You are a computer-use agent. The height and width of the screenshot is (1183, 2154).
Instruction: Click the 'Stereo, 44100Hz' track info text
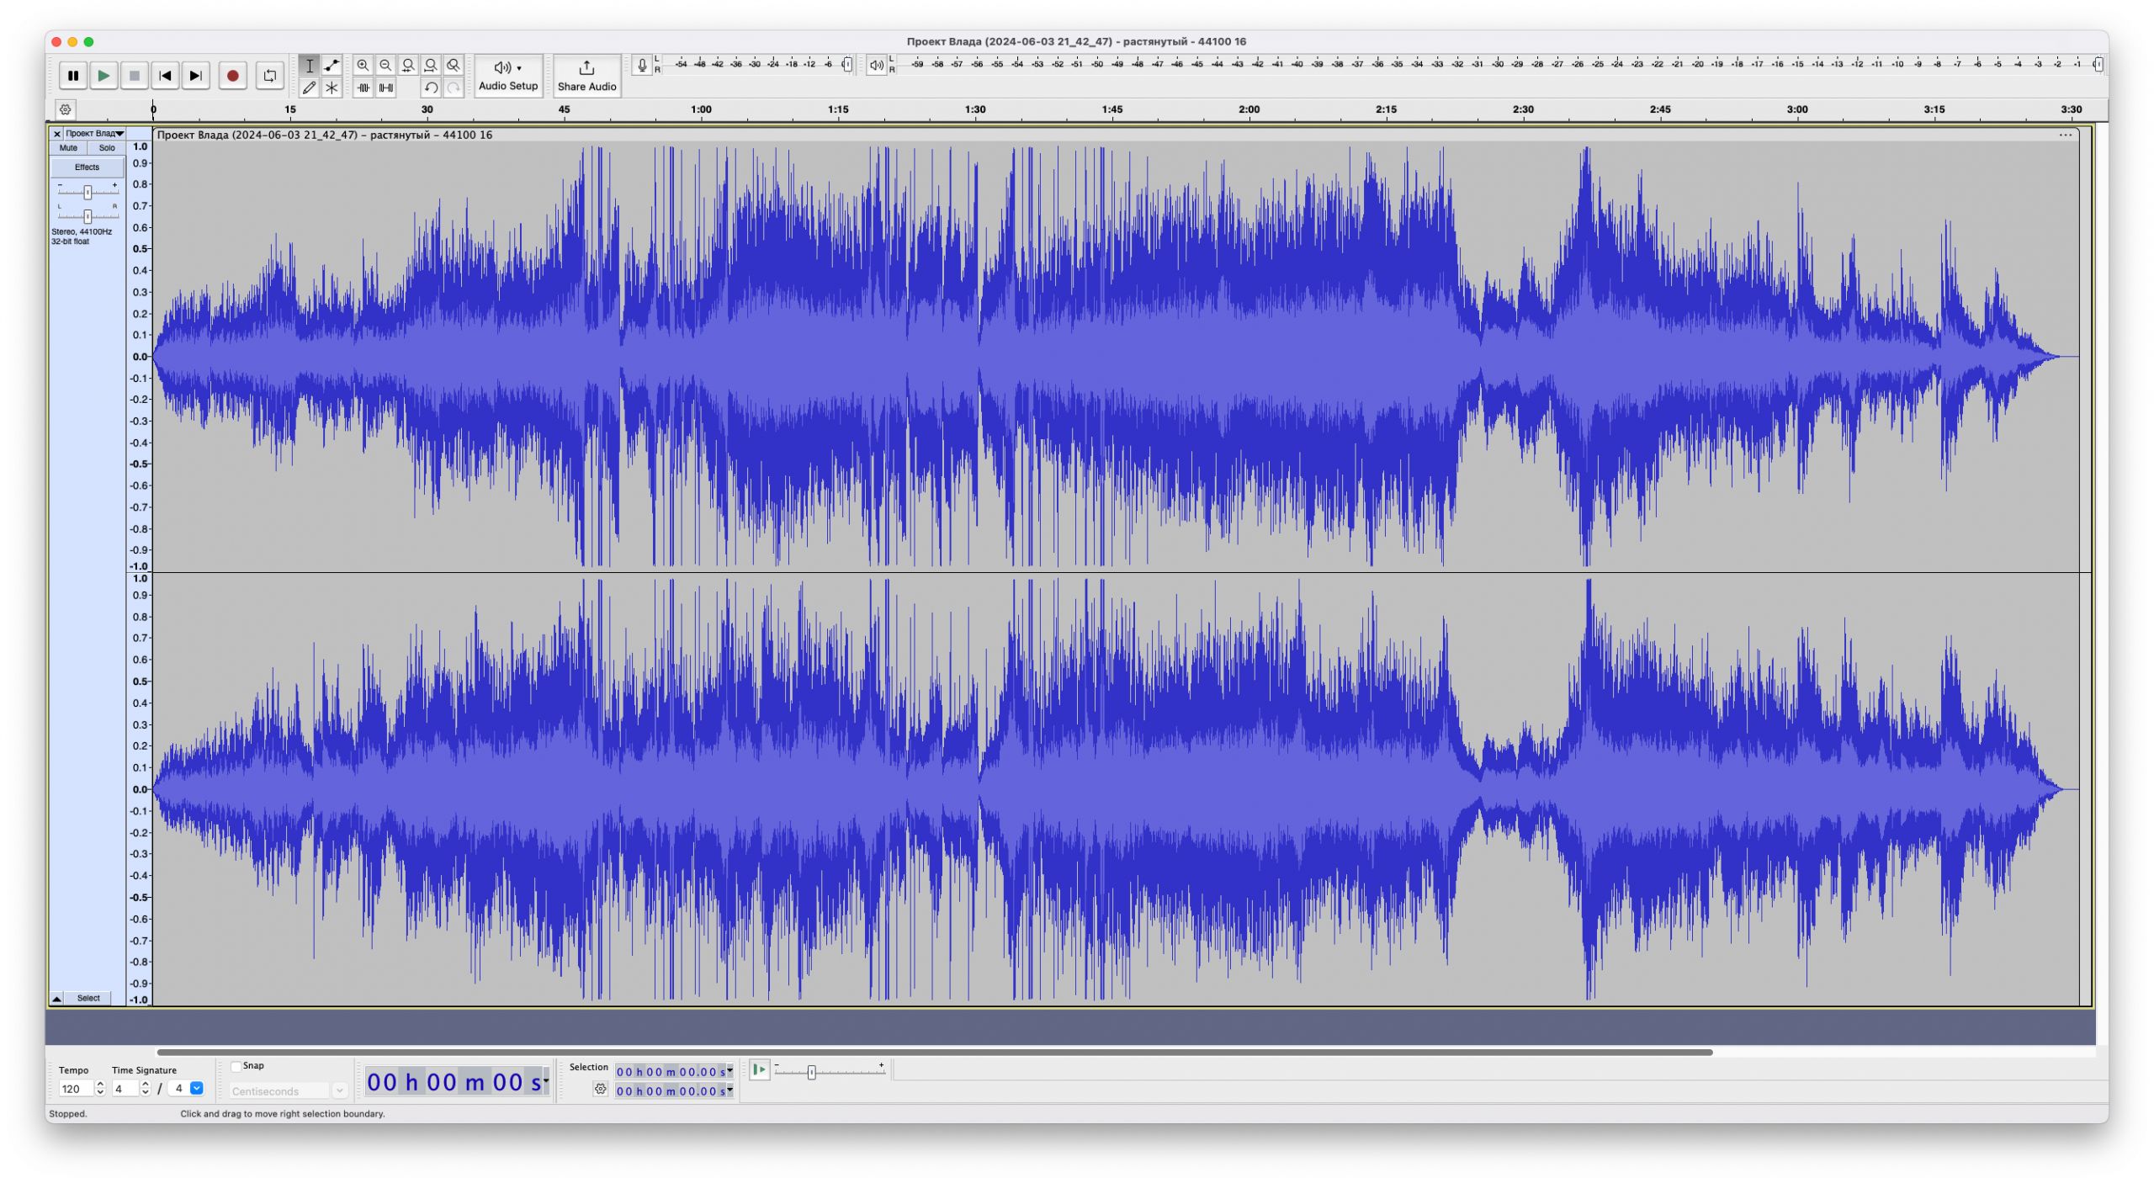coord(82,232)
